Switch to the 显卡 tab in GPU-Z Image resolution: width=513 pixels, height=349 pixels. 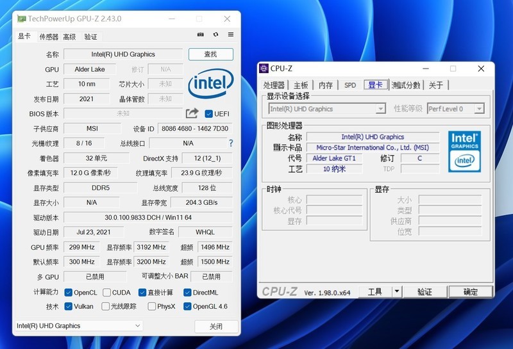pyautogui.click(x=24, y=37)
